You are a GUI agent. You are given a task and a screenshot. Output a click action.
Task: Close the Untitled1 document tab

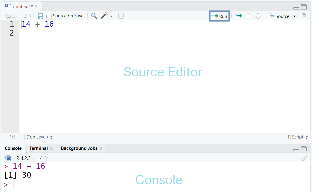(36, 6)
